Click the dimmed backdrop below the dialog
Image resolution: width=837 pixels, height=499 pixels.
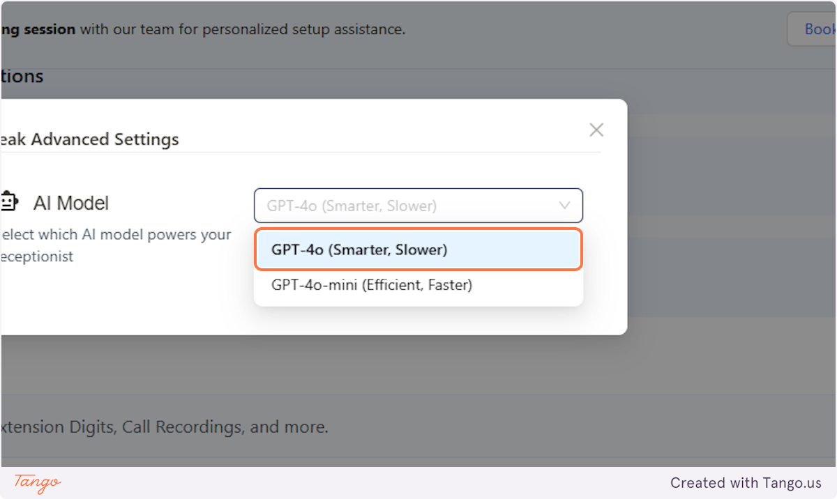[418, 366]
